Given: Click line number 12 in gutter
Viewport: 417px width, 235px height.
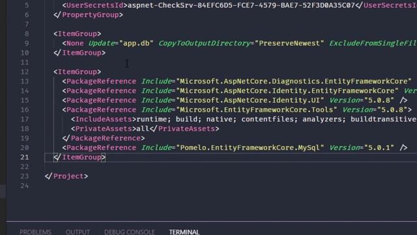Looking at the screenshot, I should [x=25, y=72].
